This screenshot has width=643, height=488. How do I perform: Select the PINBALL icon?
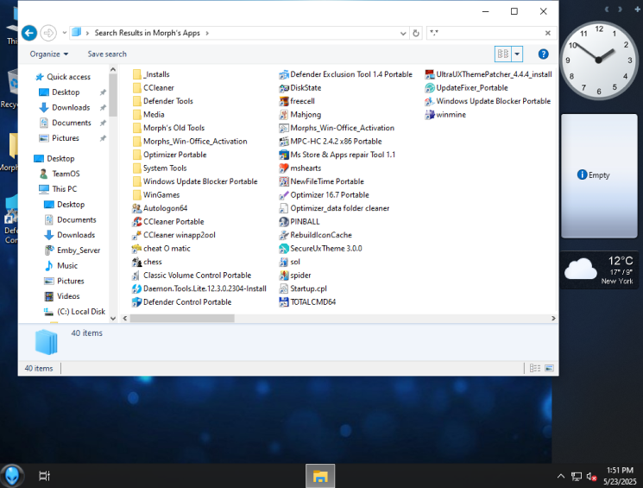[x=284, y=222]
